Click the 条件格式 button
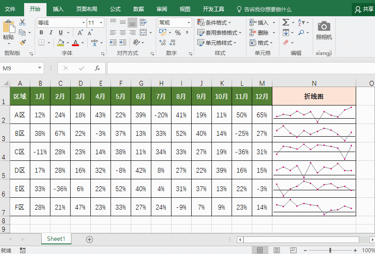This screenshot has width=375, height=254. tap(214, 23)
